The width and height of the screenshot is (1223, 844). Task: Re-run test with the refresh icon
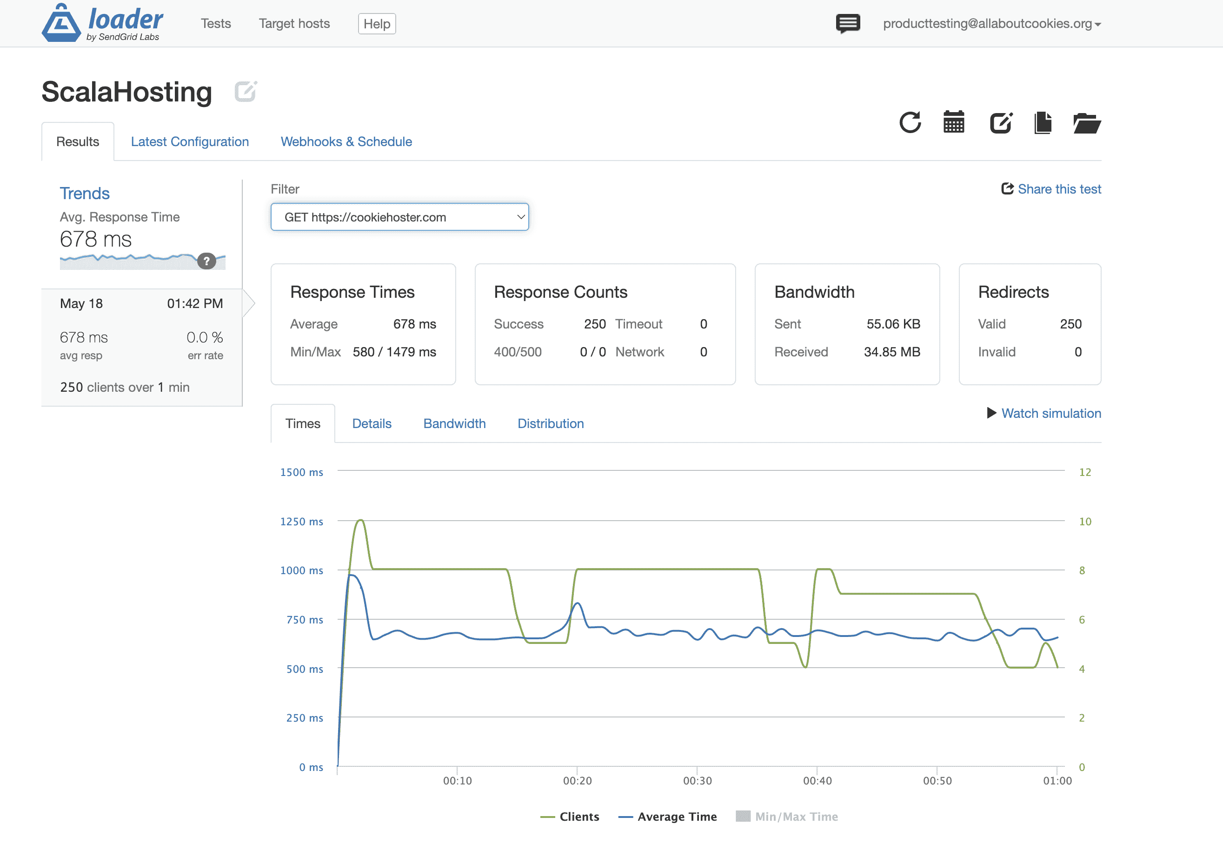(910, 123)
